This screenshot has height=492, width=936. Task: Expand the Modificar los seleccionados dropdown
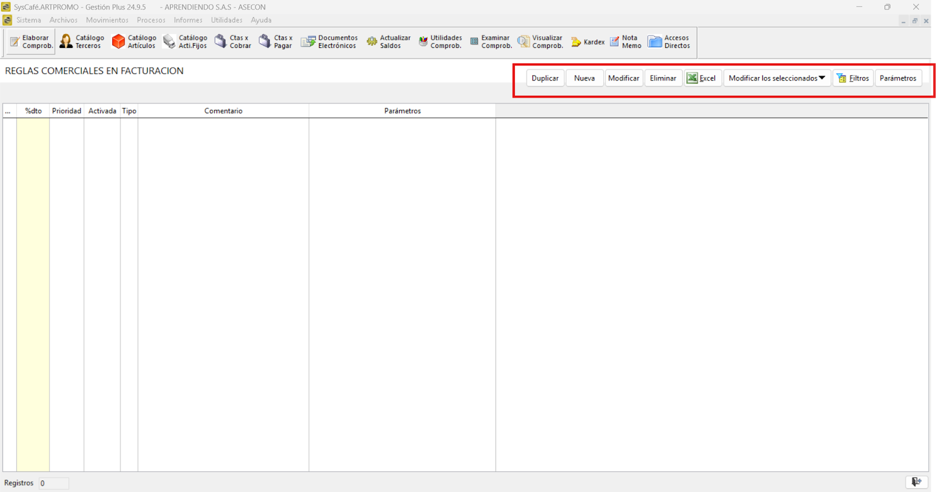pyautogui.click(x=776, y=78)
